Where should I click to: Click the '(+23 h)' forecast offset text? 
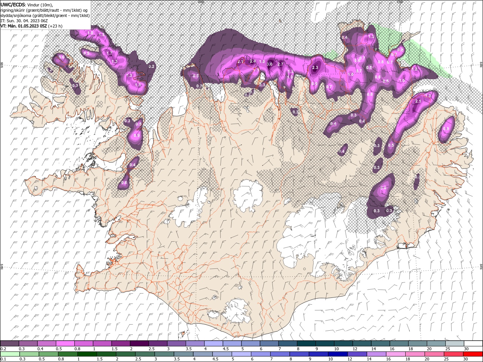55,26
